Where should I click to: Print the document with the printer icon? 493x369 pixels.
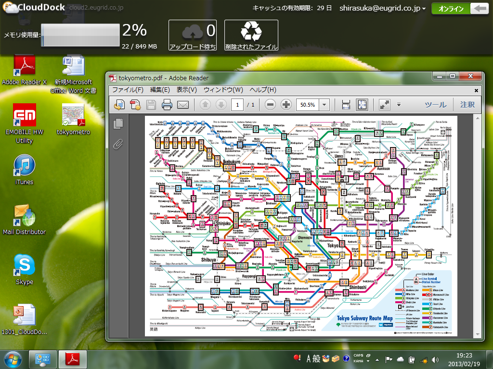(167, 104)
